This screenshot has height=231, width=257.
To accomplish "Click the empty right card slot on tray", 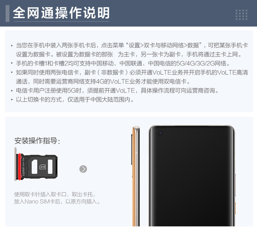I will [50, 167].
